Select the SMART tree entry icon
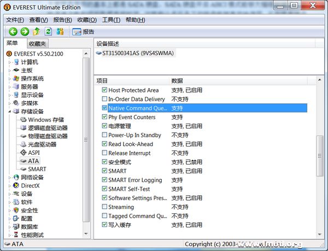Image resolution: width=328 pixels, height=251 pixels. pyautogui.click(x=23, y=169)
